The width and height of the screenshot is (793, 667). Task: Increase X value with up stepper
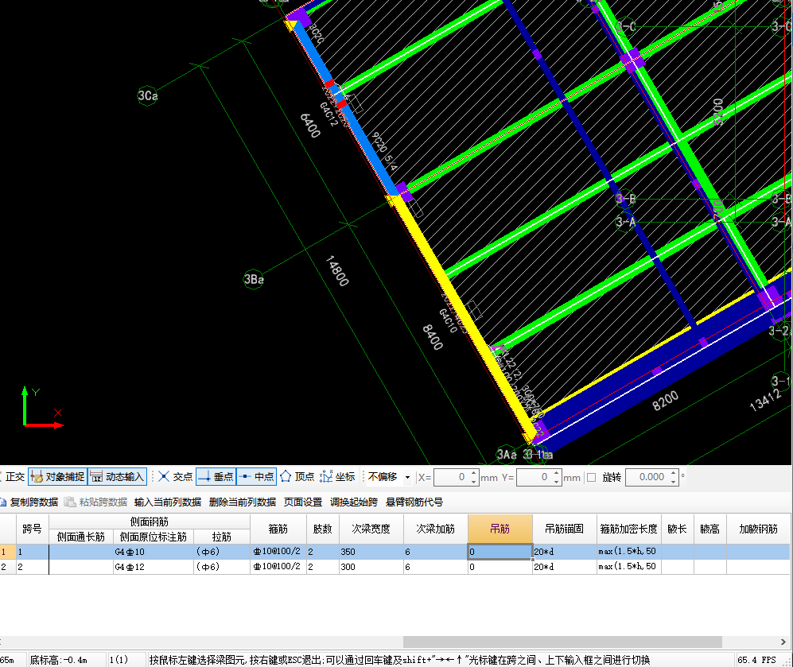pyautogui.click(x=474, y=473)
